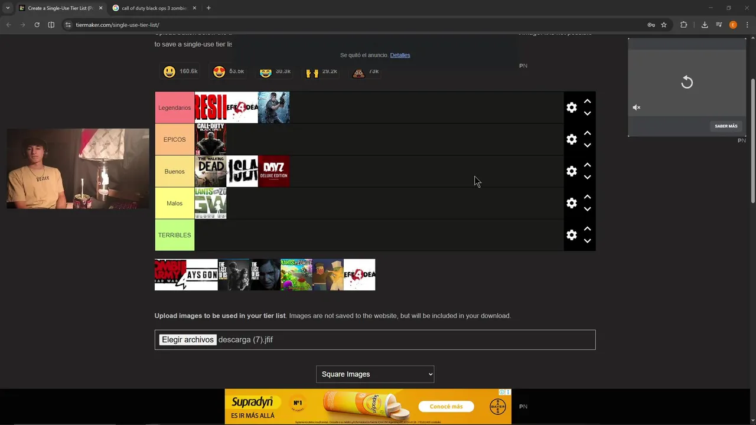Open the Detalles link
The image size is (756, 425).
[400, 55]
